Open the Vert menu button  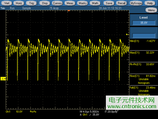7,3
